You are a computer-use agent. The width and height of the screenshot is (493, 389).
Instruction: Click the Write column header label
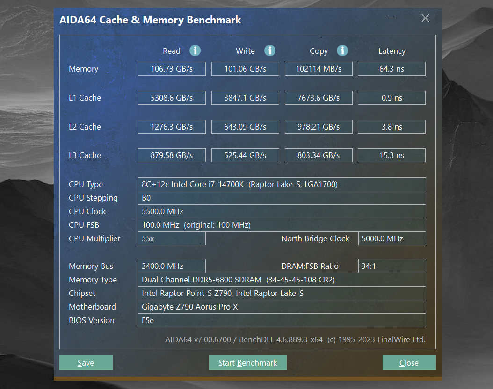pos(245,51)
